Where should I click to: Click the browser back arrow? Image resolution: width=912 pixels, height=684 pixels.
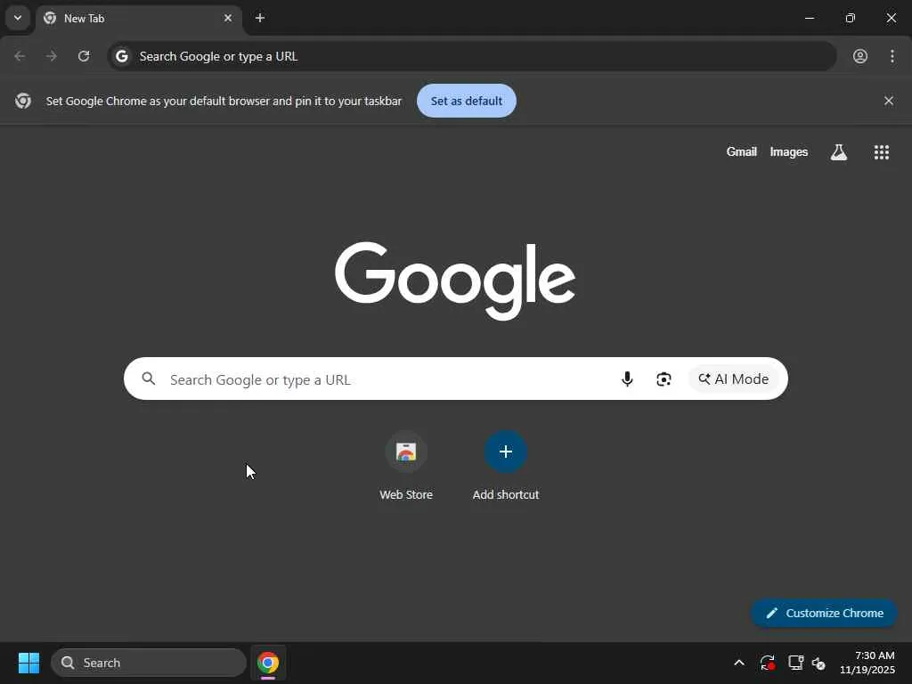[x=20, y=56]
